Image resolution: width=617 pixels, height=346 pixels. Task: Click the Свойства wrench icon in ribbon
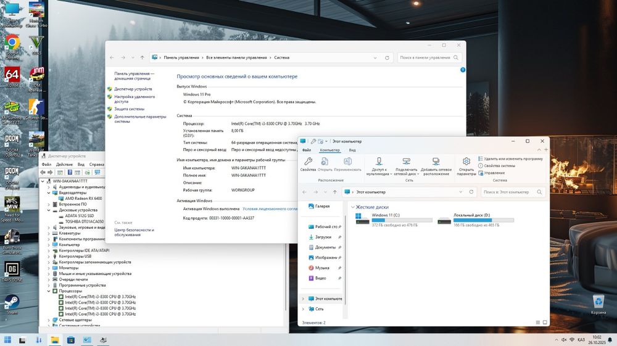(x=308, y=162)
